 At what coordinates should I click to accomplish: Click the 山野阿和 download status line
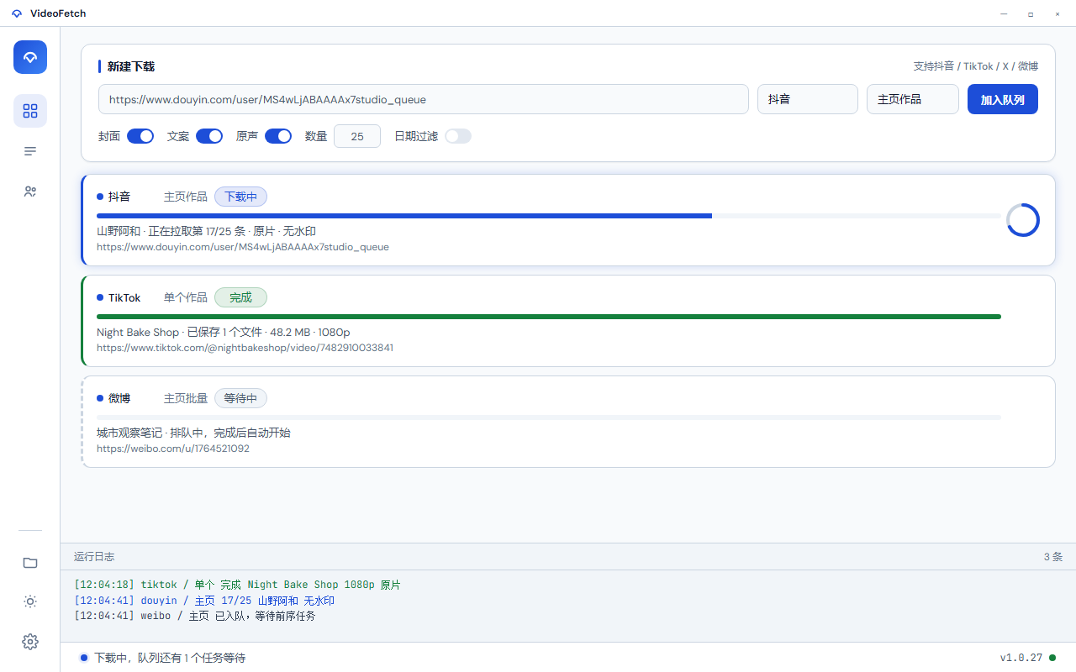206,231
